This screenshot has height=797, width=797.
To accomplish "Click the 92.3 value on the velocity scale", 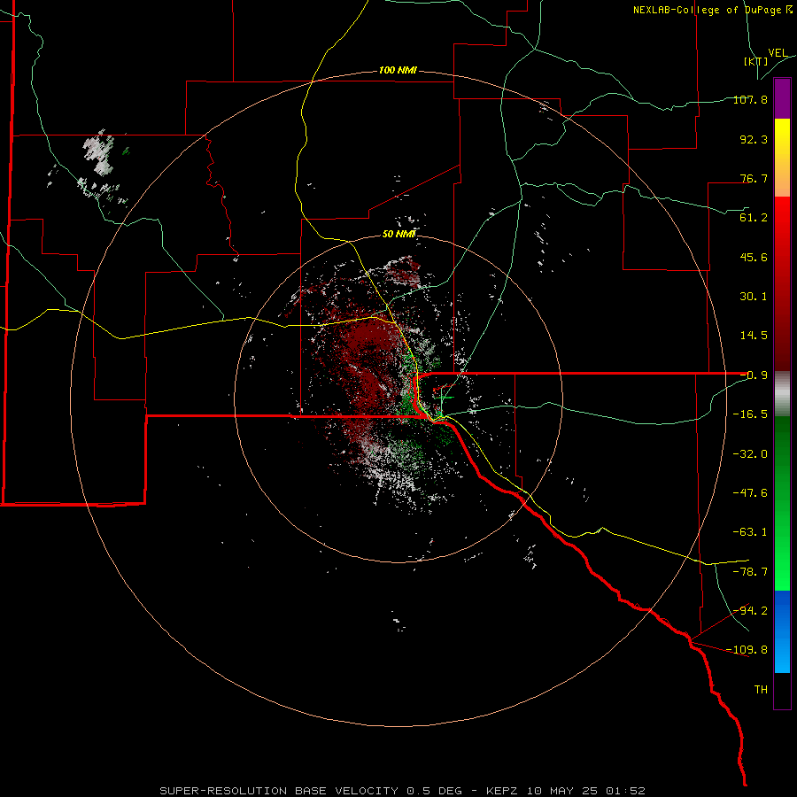I will point(754,139).
